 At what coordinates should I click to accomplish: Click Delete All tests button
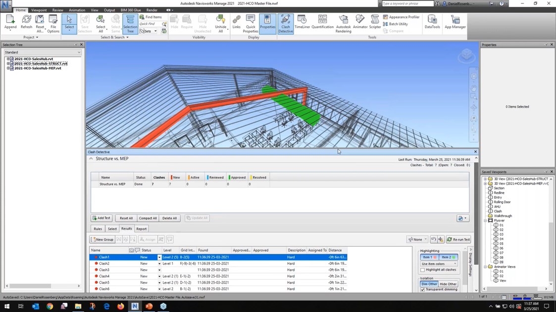[169, 218]
